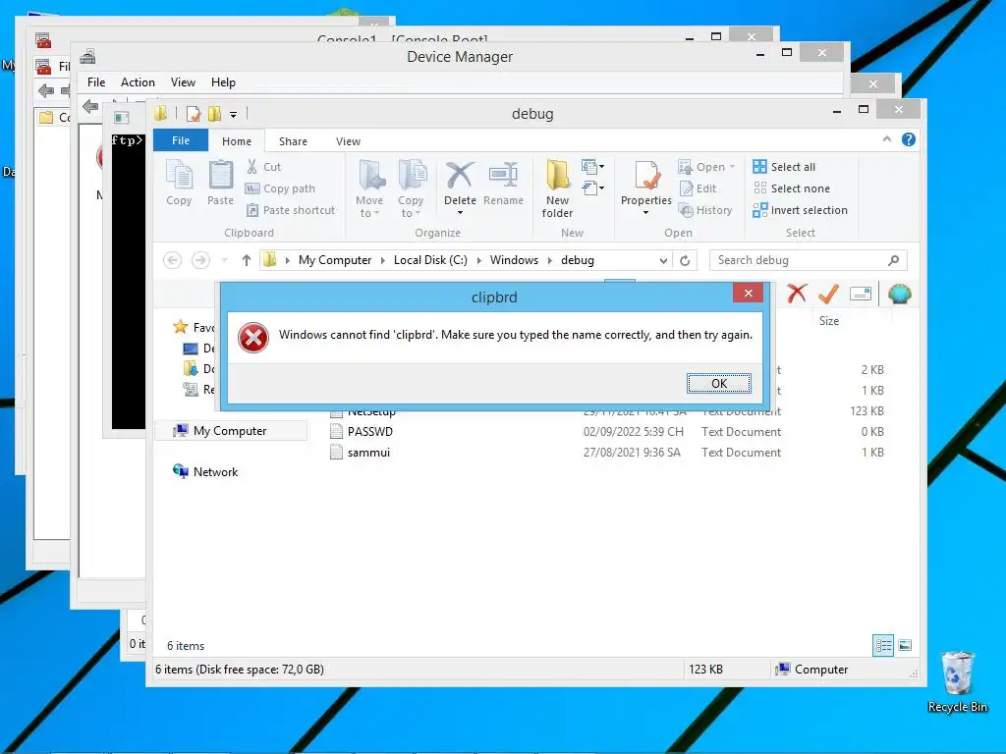The width and height of the screenshot is (1006, 754).
Task: Click Windows in the address breadcrumb
Action: click(514, 259)
